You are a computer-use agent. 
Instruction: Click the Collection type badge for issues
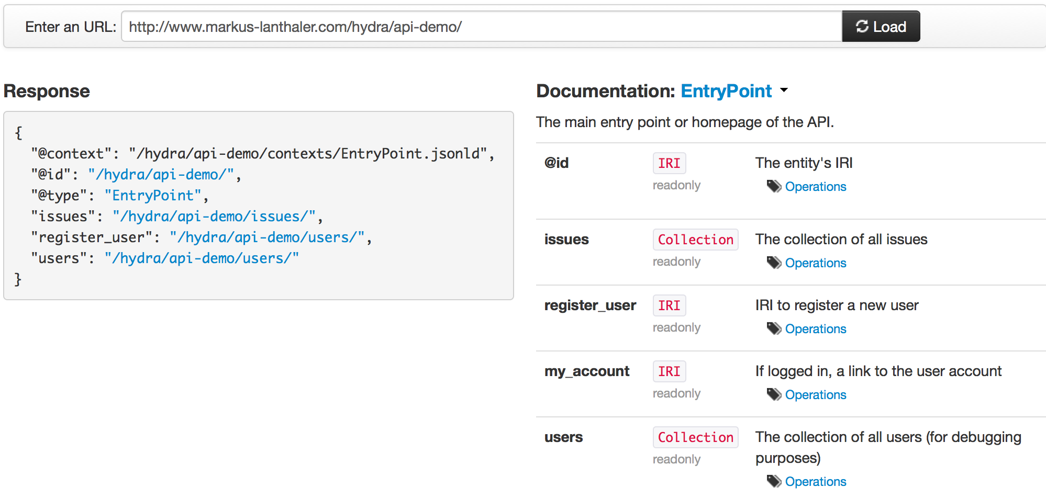pos(695,240)
